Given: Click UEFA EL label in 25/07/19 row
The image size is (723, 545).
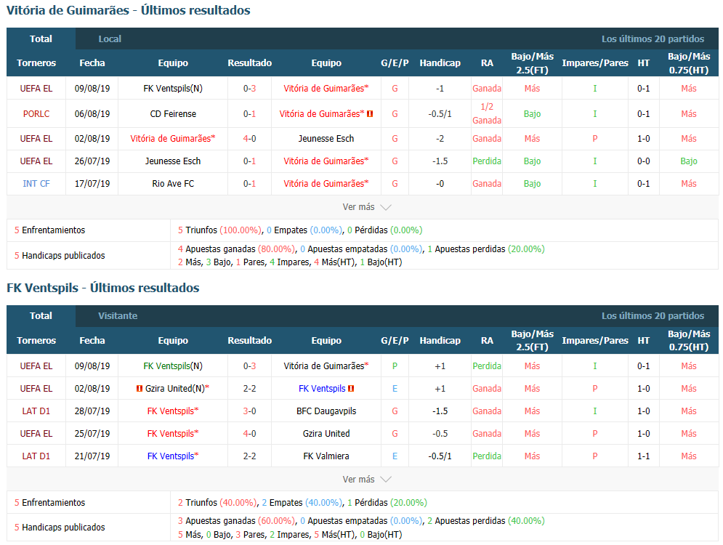Looking at the screenshot, I should 36,433.
